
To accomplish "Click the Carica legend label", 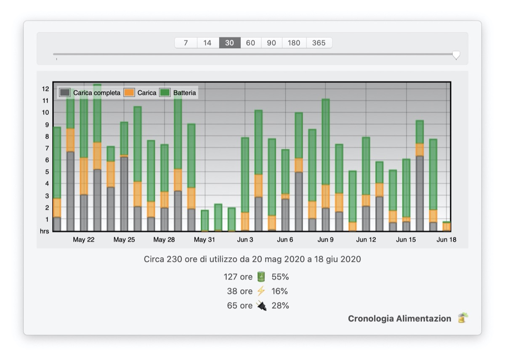I will 147,92.
